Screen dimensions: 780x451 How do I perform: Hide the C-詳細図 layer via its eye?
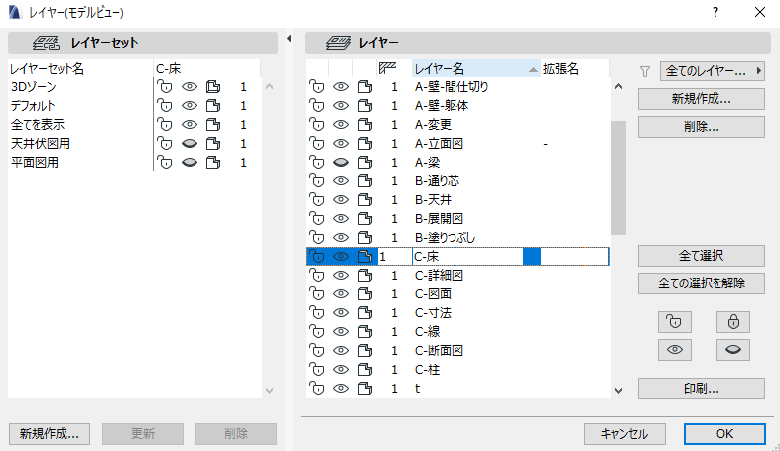pyautogui.click(x=340, y=276)
